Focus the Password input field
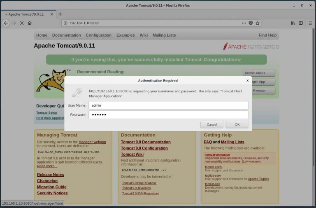Screen dimensions: 316x208 [x=168, y=115]
